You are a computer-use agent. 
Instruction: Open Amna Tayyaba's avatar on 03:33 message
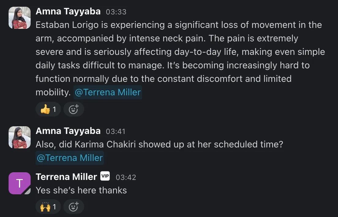pyautogui.click(x=20, y=18)
